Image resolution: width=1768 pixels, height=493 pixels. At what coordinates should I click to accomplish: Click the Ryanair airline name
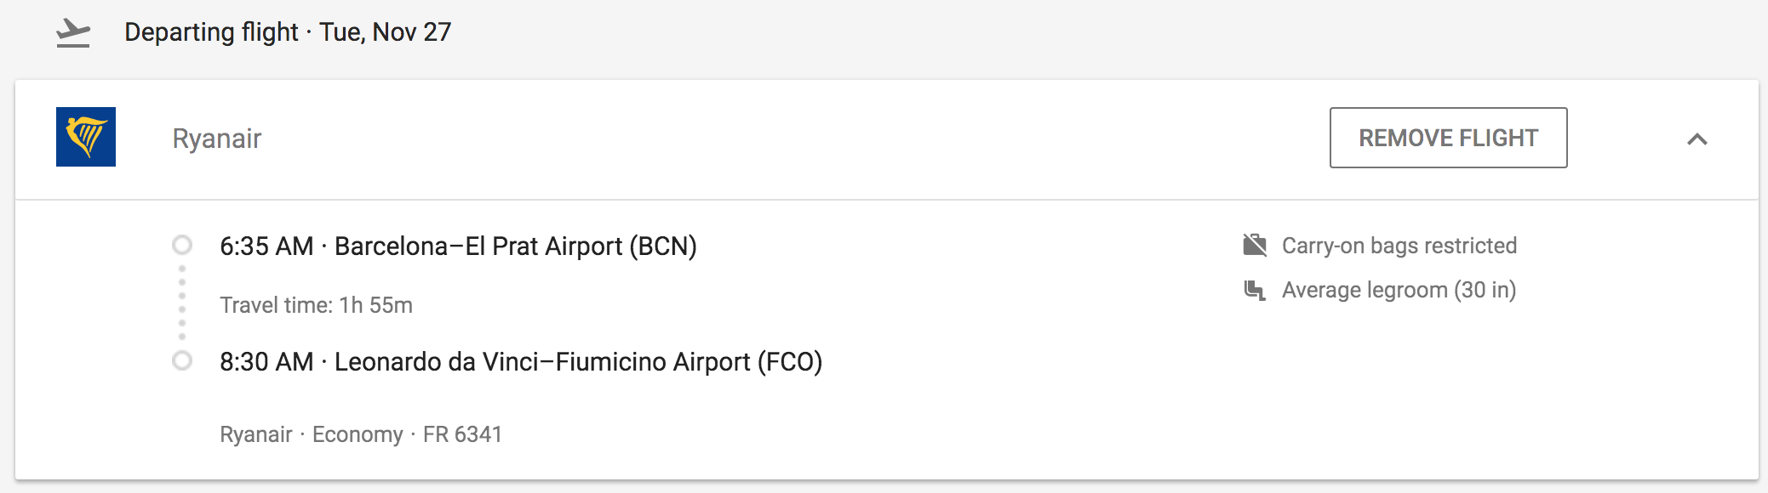tap(216, 139)
